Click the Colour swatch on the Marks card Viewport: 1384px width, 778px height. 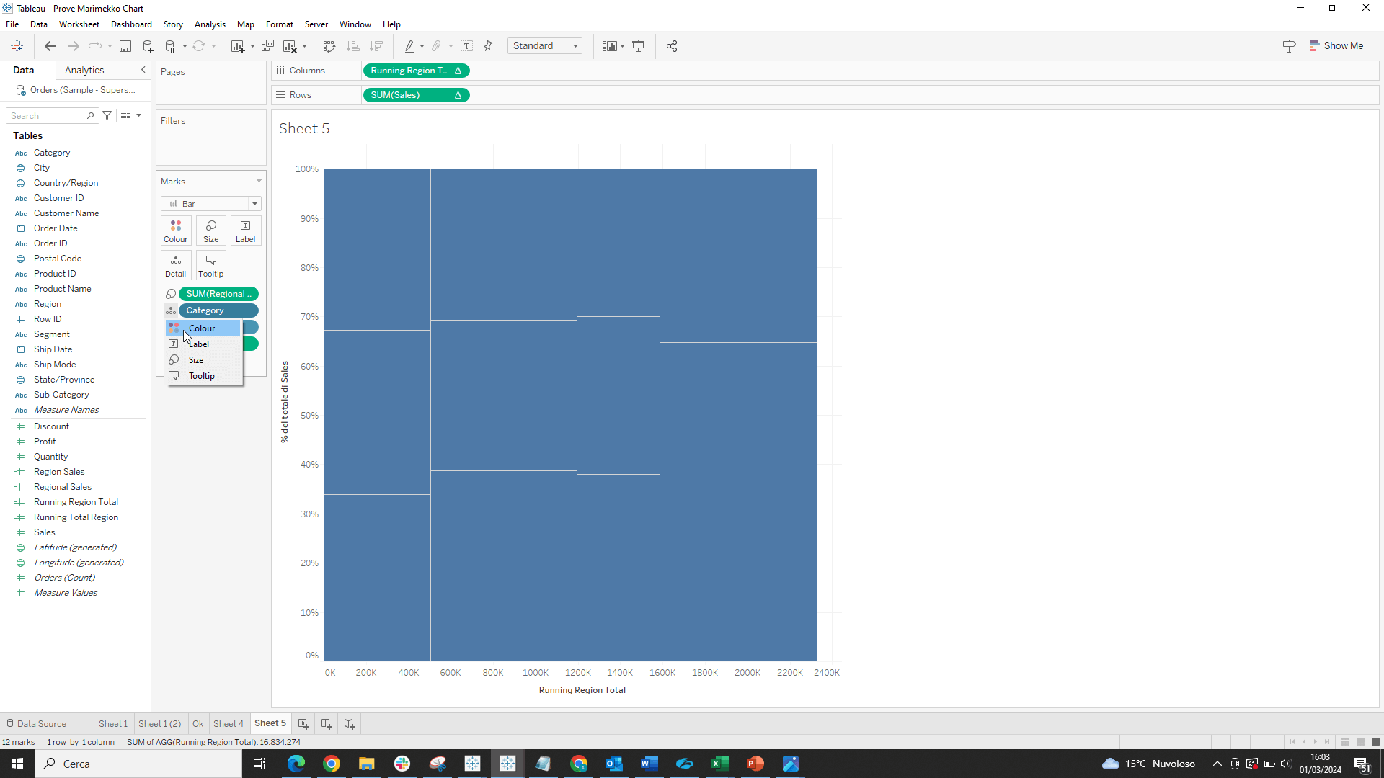click(x=175, y=231)
